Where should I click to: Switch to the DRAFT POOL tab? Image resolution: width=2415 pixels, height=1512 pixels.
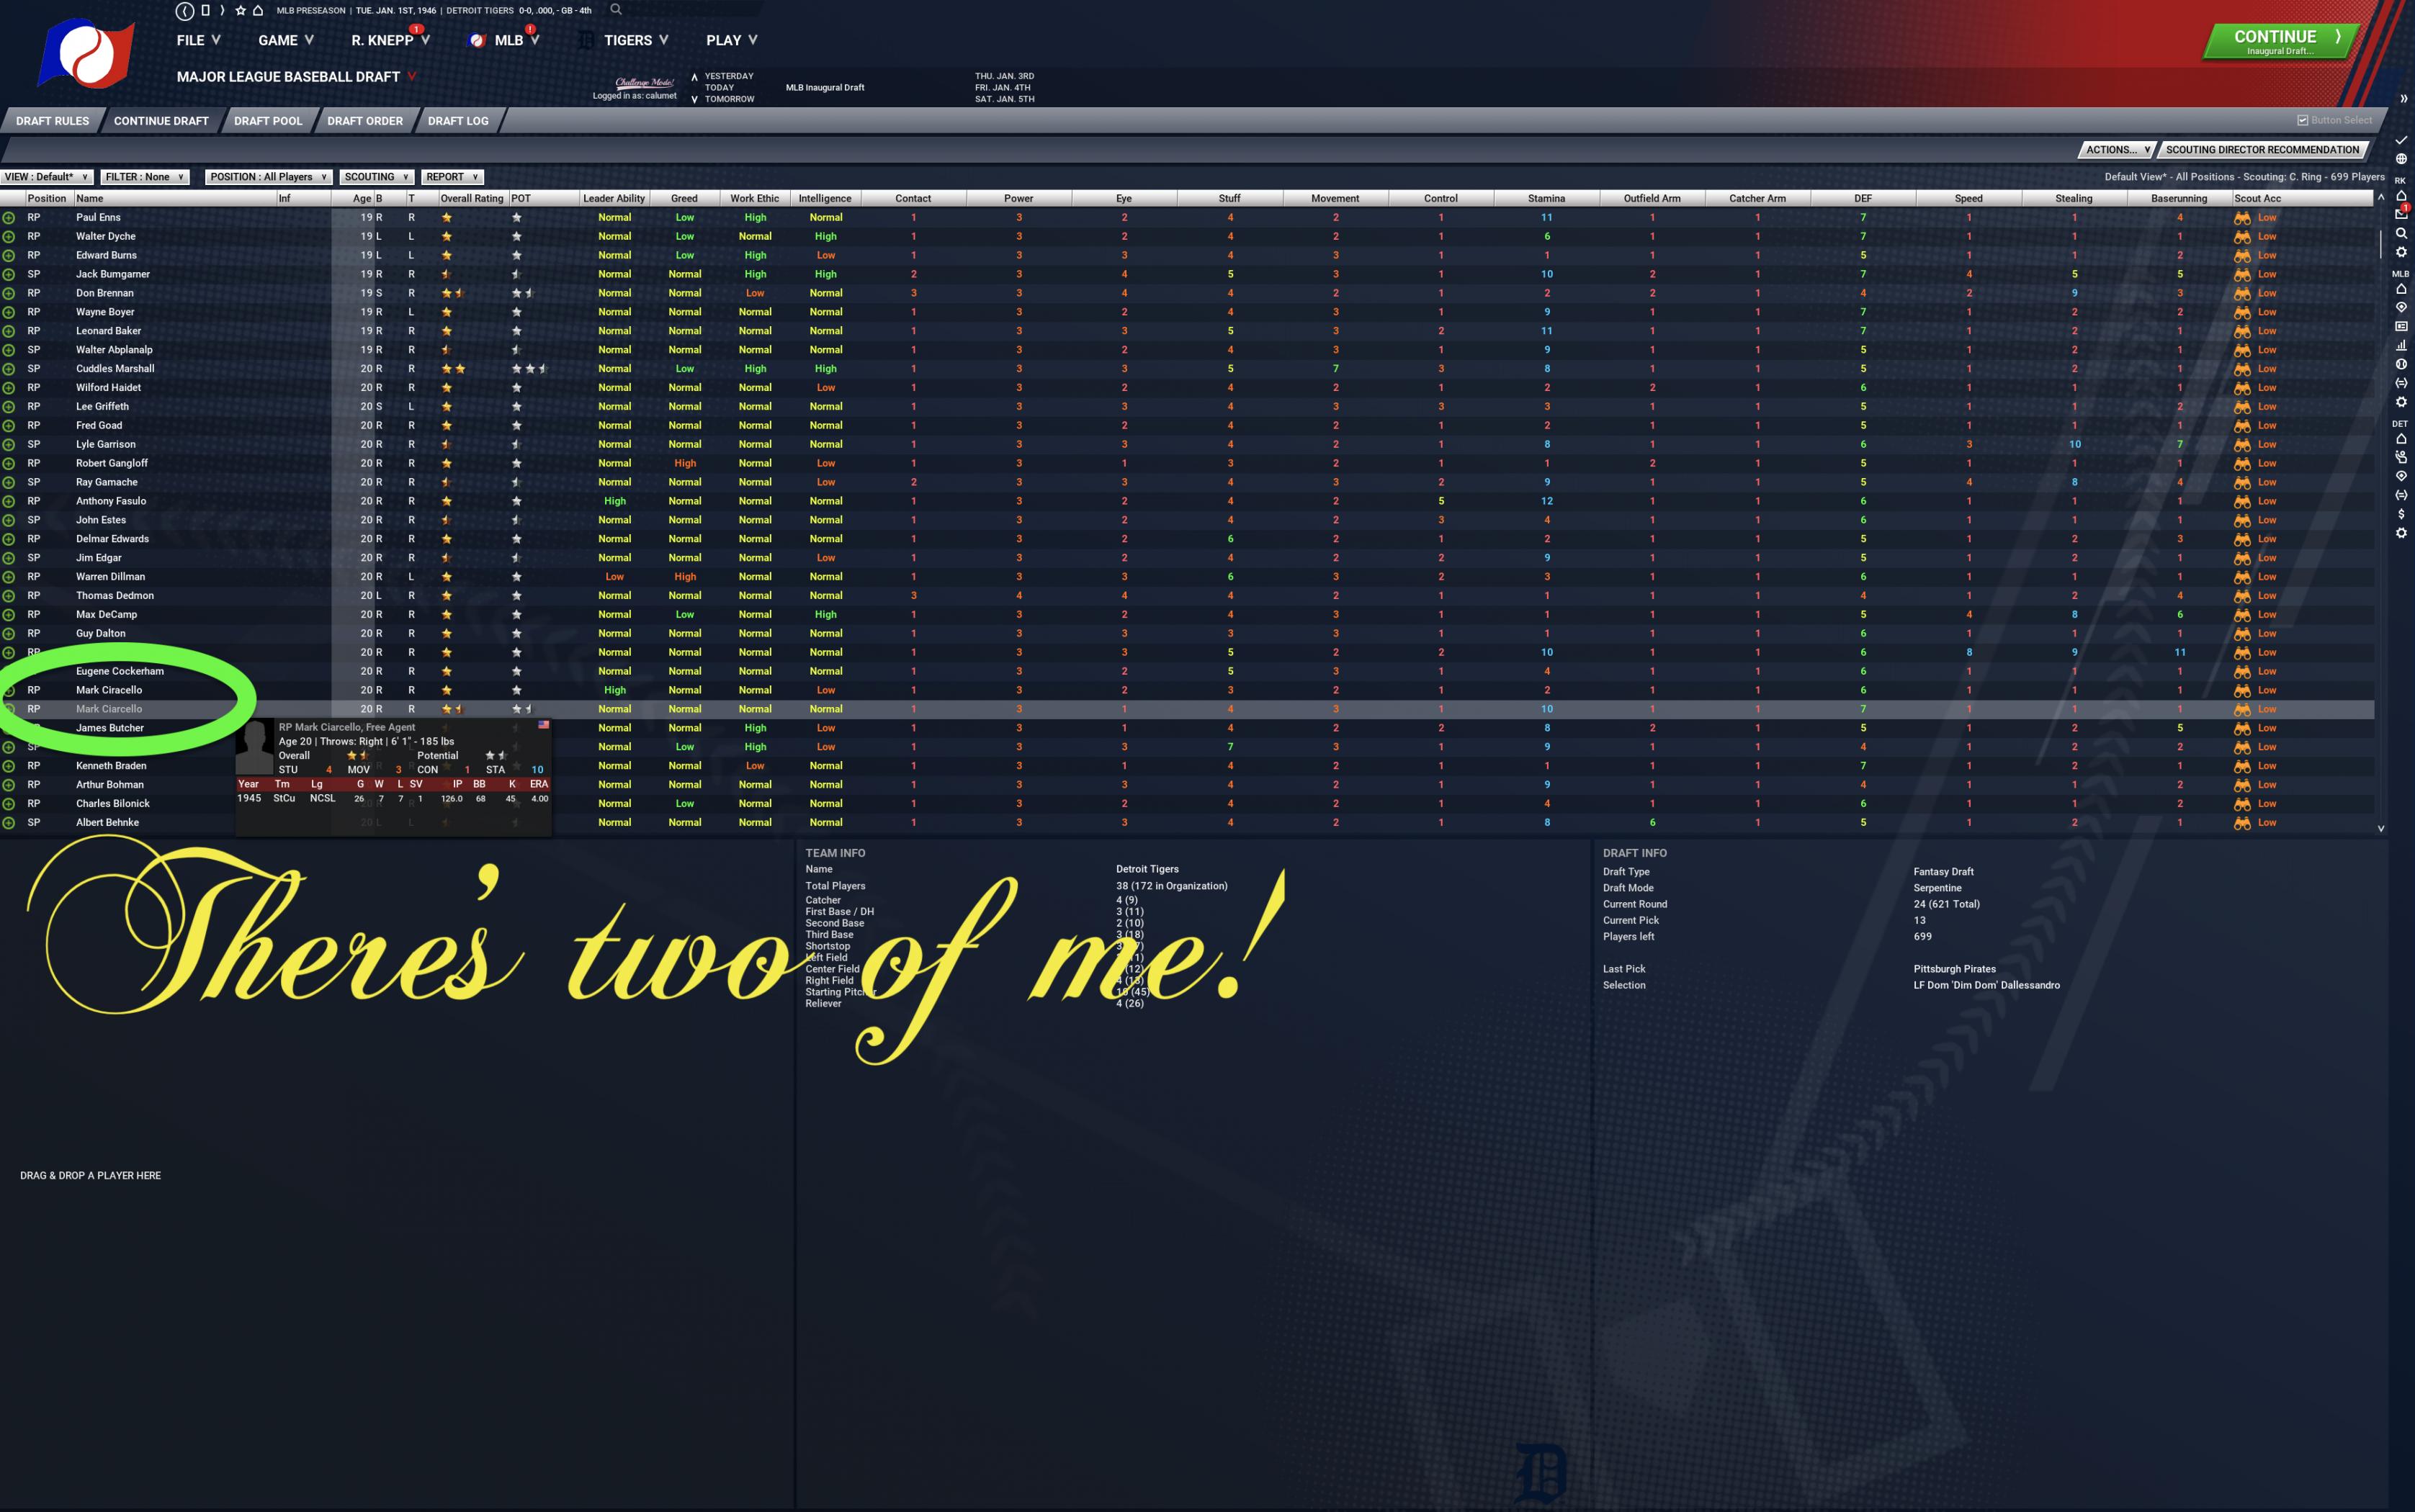click(267, 121)
